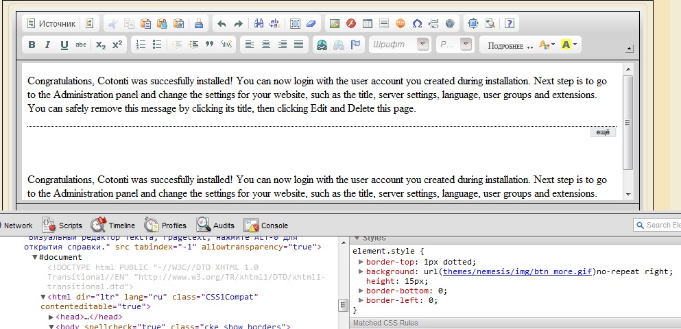The width and height of the screenshot is (681, 329).
Task: Click the Copy icon
Action: coord(129,23)
